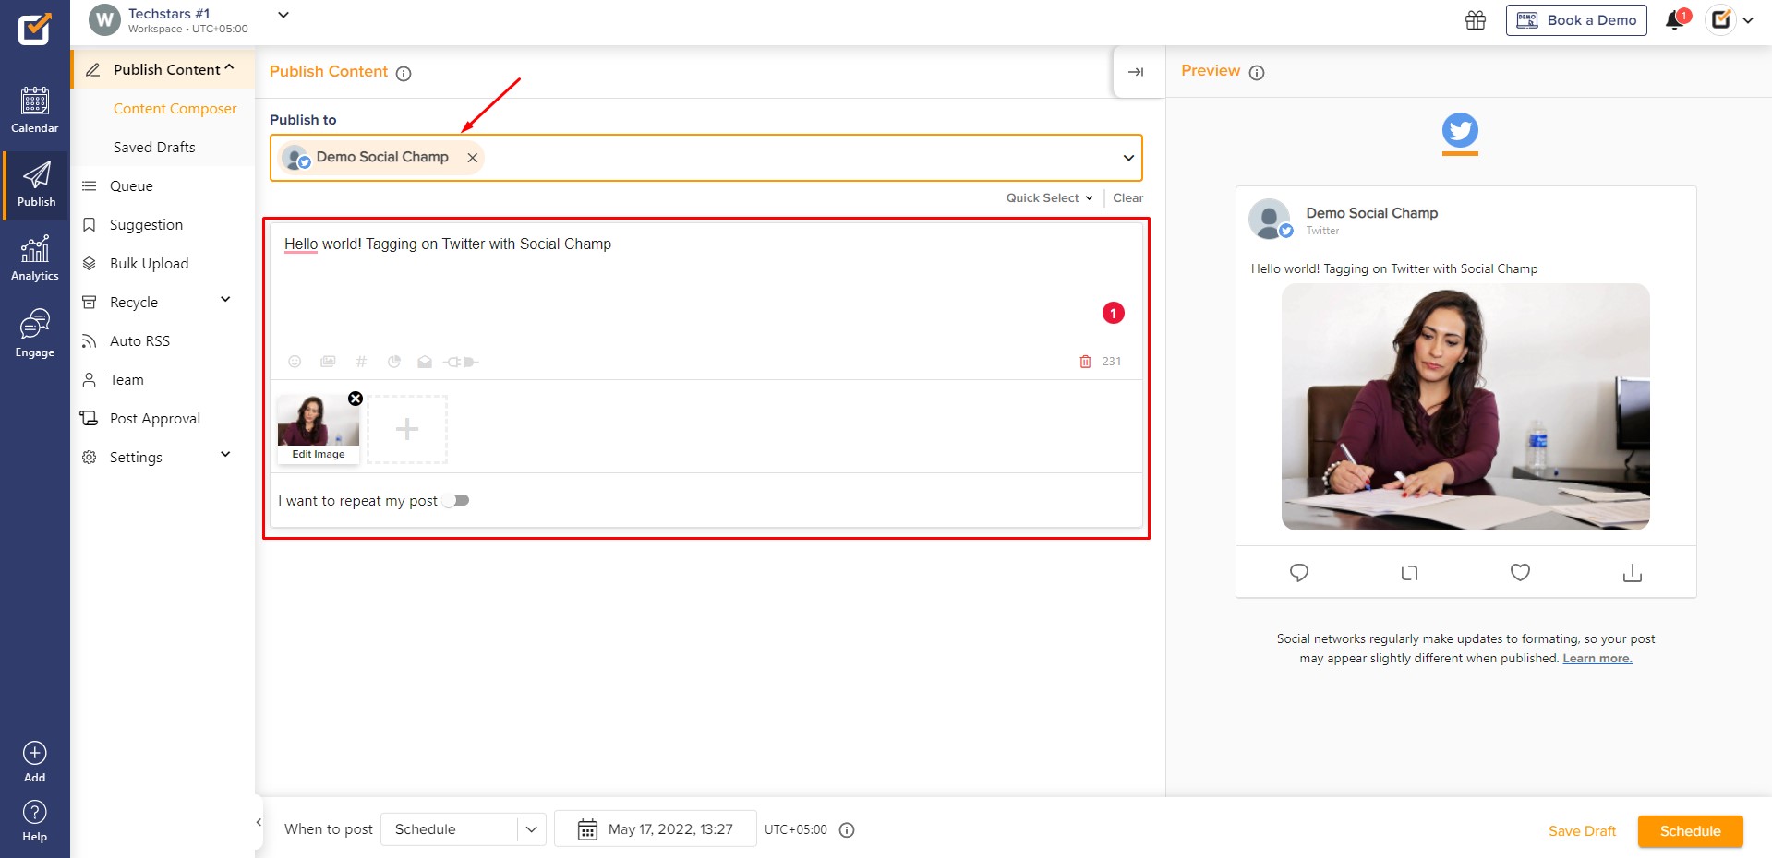Click the preview image of the woman writing
This screenshot has width=1772, height=858.
pos(1465,407)
